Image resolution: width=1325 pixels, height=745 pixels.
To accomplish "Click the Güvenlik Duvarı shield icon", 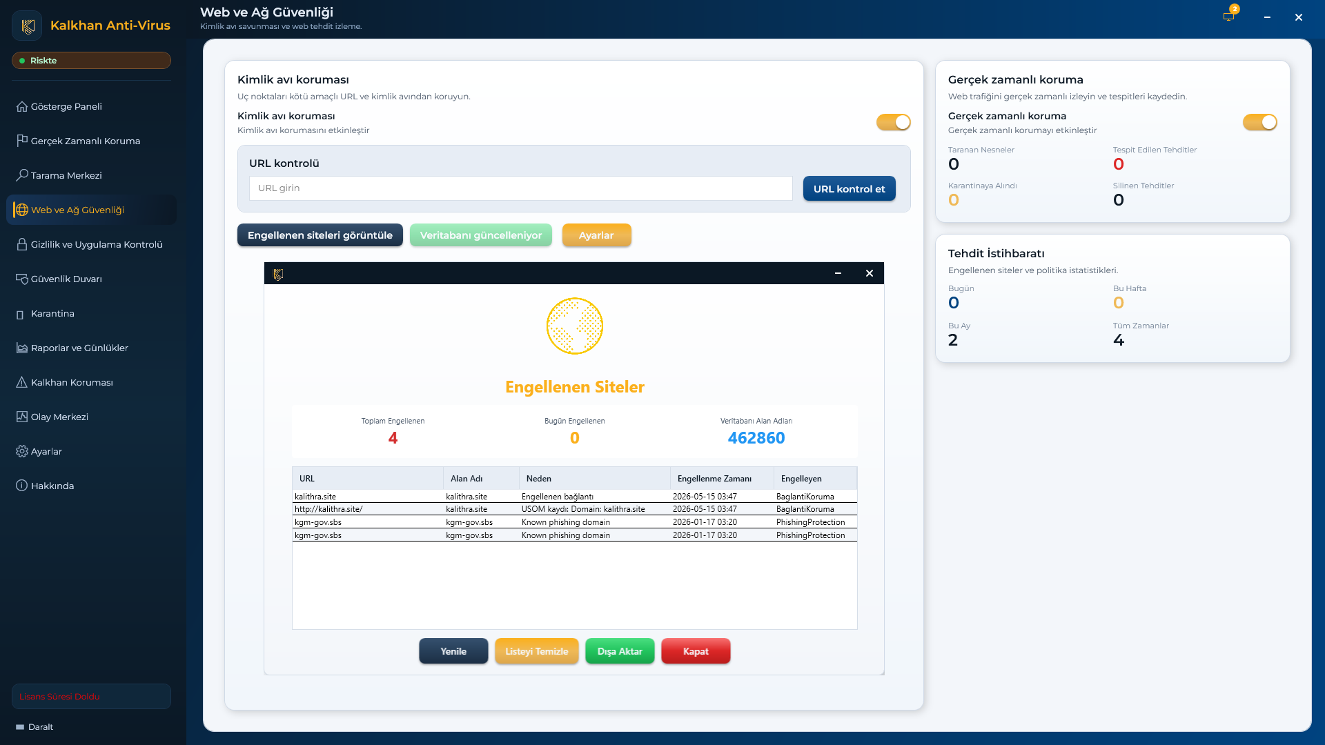I will point(22,279).
